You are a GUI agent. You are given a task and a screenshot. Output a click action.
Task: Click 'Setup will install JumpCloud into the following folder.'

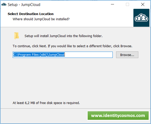64,36
